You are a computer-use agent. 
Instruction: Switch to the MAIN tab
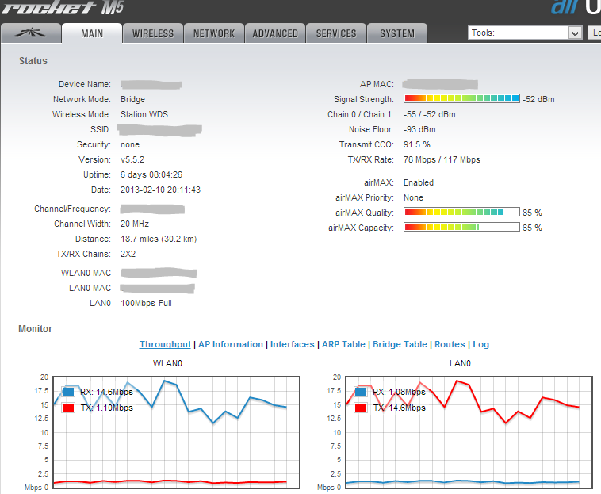[x=92, y=33]
